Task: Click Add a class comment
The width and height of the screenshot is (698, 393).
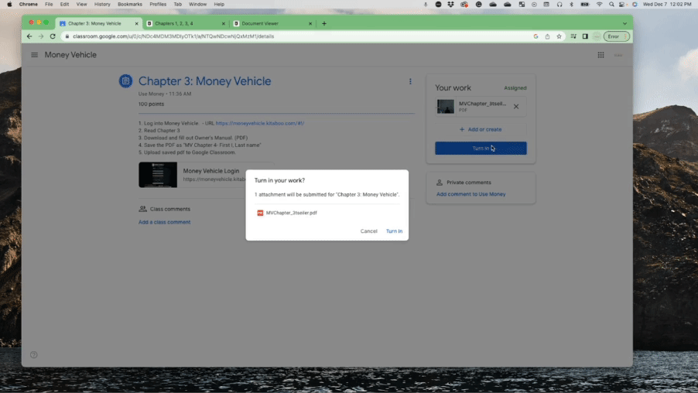Action: pos(164,222)
